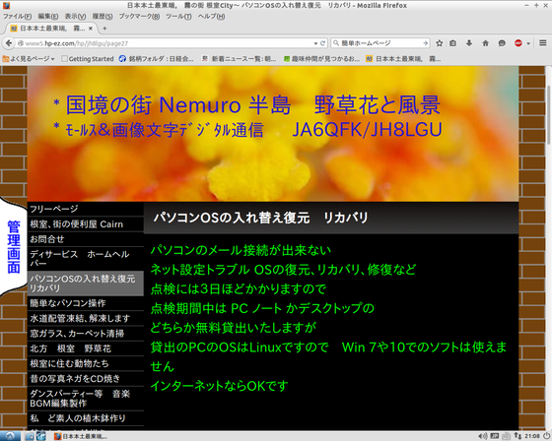This screenshot has height=441, width=552.
Task: Open 昔の写真ネガをCD焼き sidebar link
Action: 86,379
